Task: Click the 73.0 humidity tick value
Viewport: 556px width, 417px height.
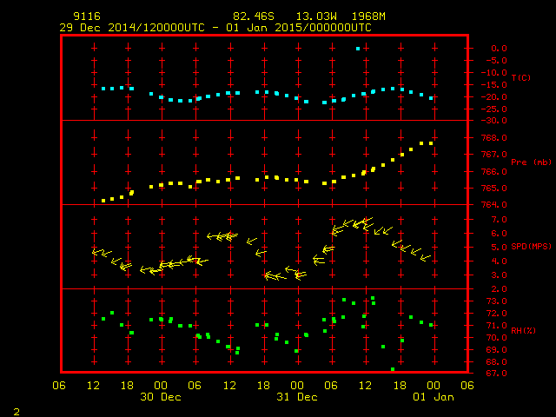Action: [x=496, y=301]
